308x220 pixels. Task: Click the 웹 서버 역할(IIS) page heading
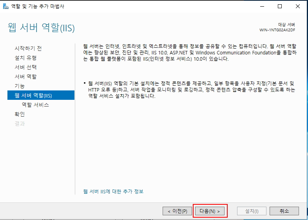[x=41, y=28]
